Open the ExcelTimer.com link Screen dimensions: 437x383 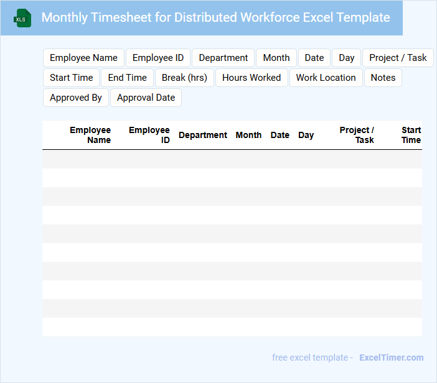tap(392, 358)
